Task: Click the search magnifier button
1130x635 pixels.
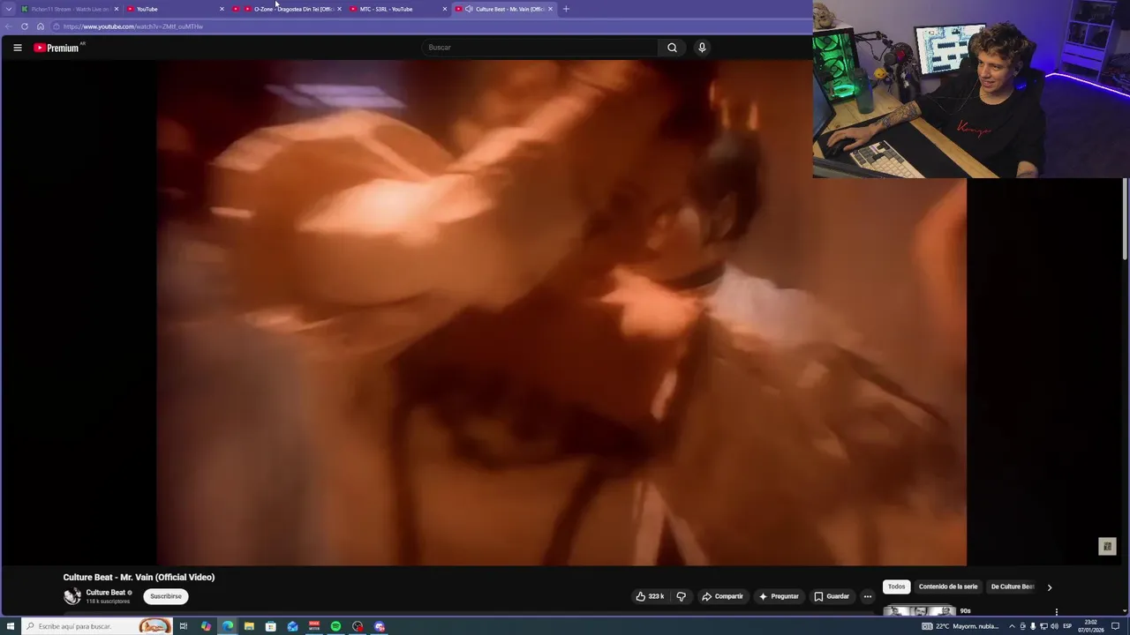Action: coord(672,48)
